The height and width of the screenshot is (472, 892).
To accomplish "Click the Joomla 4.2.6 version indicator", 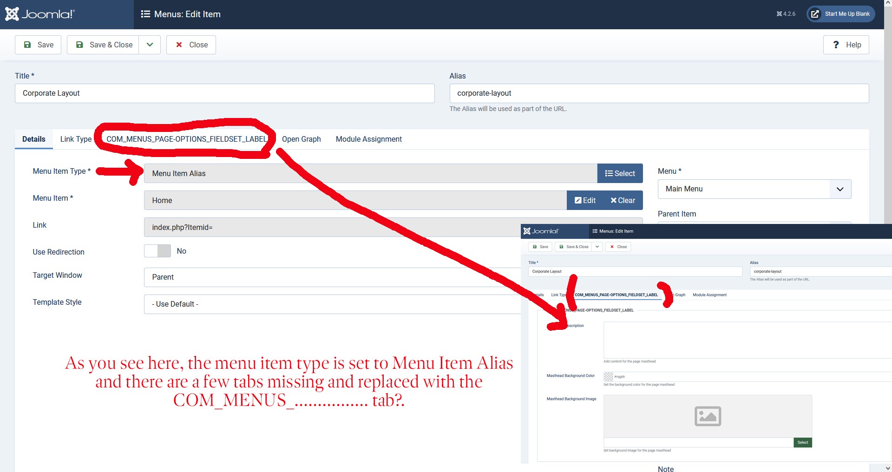I will pos(786,14).
